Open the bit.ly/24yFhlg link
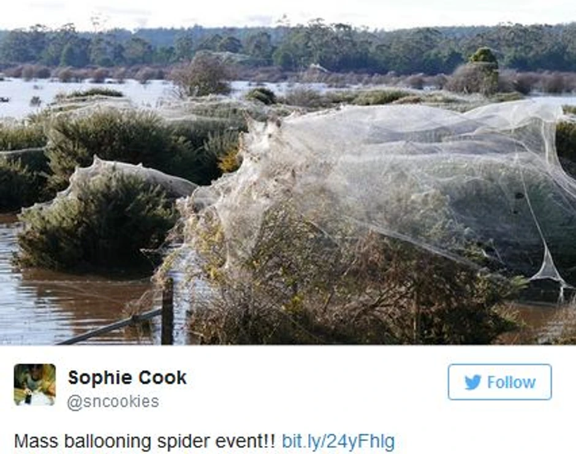The image size is (576, 454). pyautogui.click(x=338, y=441)
